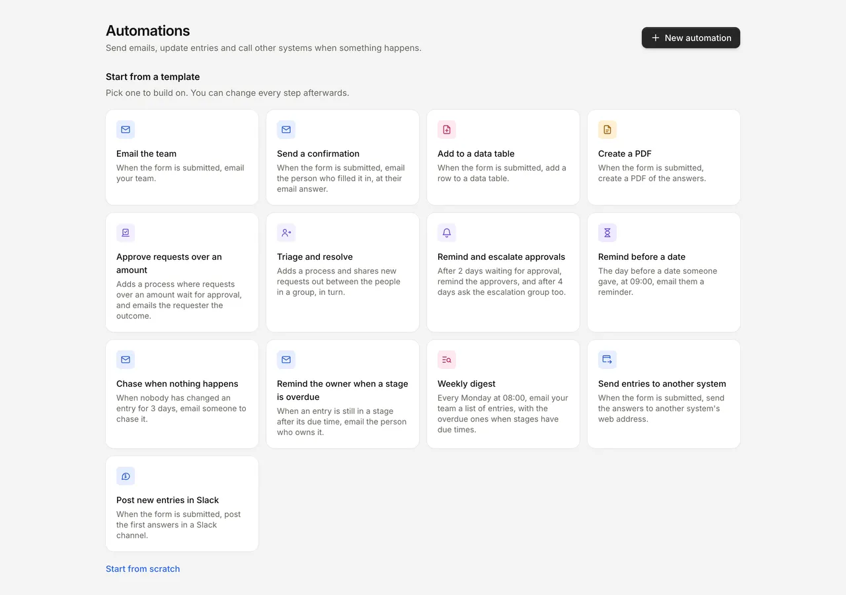Click the "Start from a template" section heading
Screen dimensions: 846x595
pyautogui.click(x=153, y=77)
